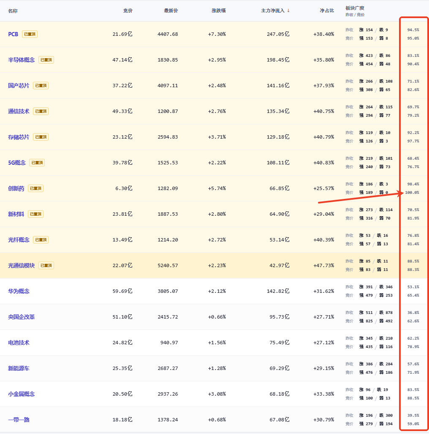Screen dimensions: 429x434
Task: Click the +7.30% change value for PCB
Action: click(x=217, y=34)
